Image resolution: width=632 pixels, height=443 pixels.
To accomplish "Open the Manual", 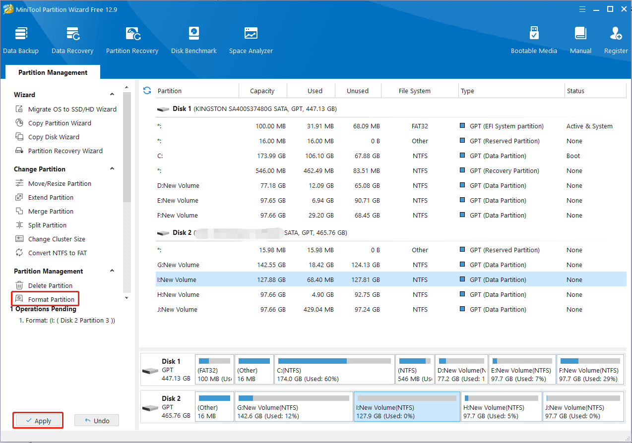I will point(580,41).
